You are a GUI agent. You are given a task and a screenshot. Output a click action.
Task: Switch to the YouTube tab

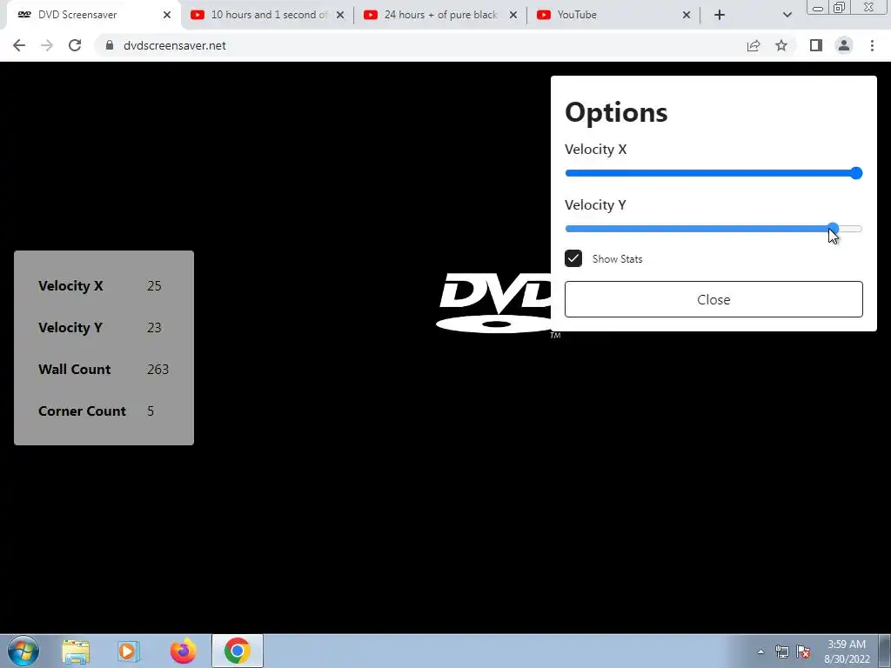613,15
